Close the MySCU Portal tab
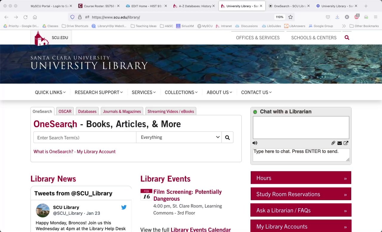Screen dimensions: 382x232 click(71, 6)
